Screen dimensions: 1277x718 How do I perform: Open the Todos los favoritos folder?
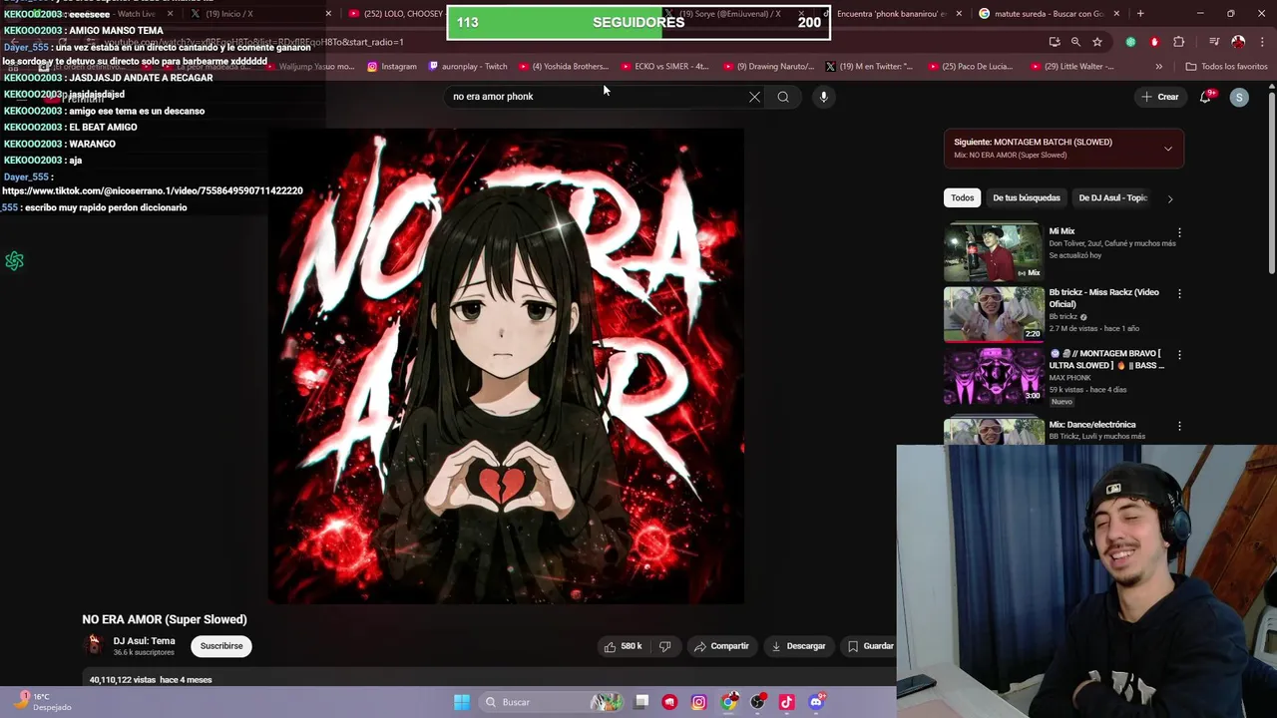coord(1226,67)
